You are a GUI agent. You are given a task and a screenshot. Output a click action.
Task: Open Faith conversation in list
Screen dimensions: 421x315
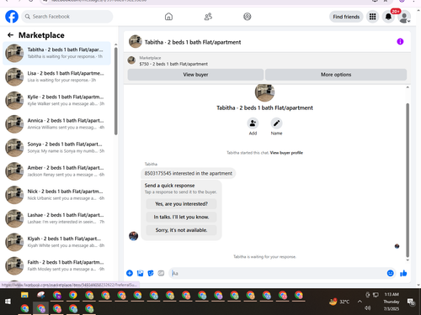coord(56,265)
